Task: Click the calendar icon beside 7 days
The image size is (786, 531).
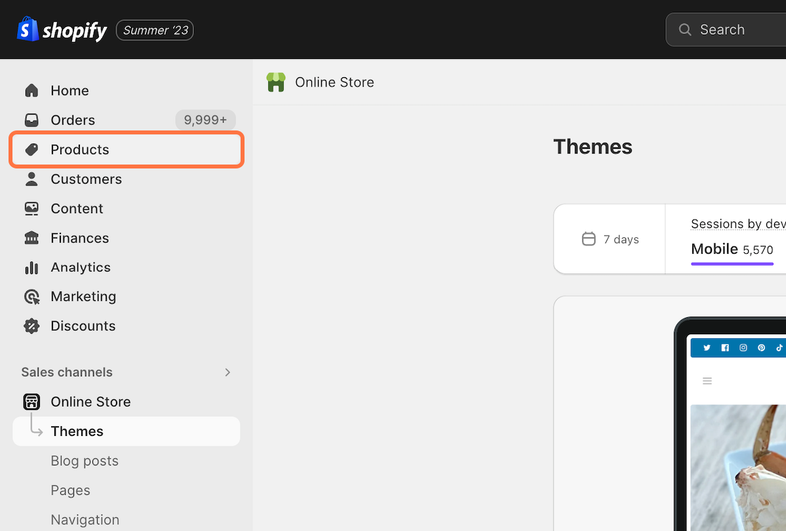Action: (x=589, y=239)
